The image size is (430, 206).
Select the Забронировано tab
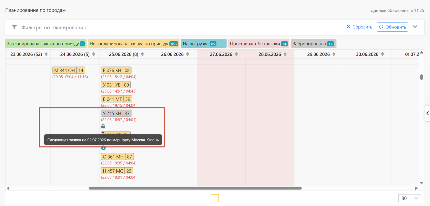point(313,44)
